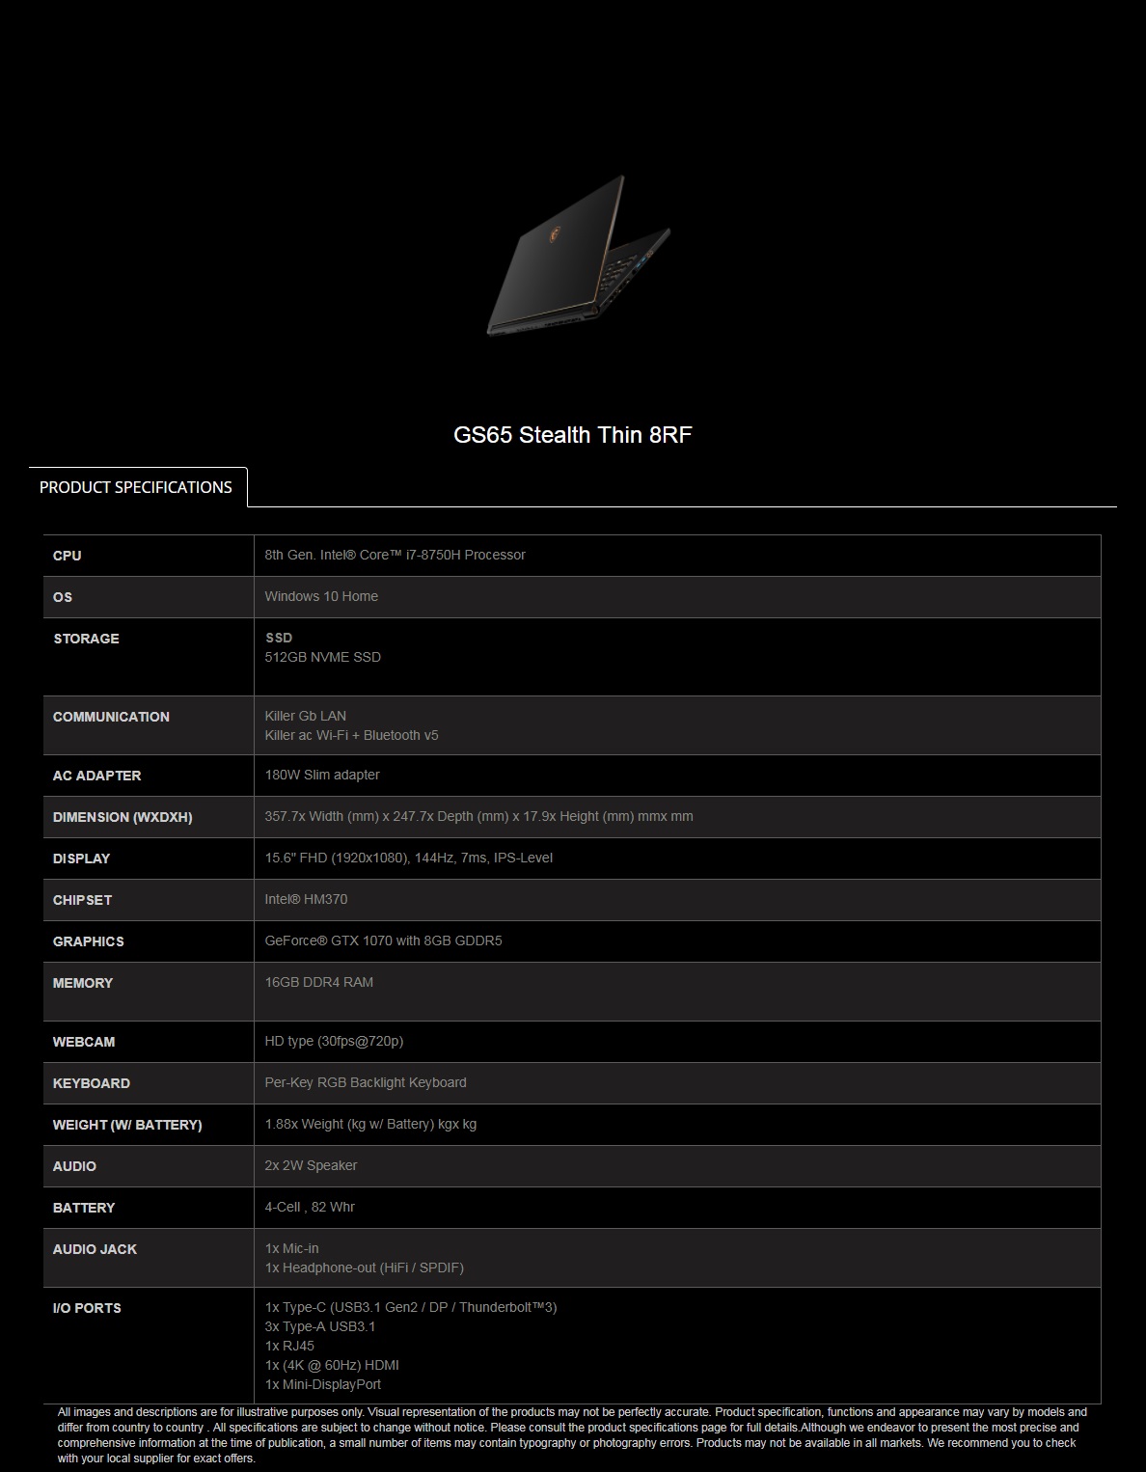Open the PRODUCT SPECIFICATIONS tab

click(x=136, y=487)
